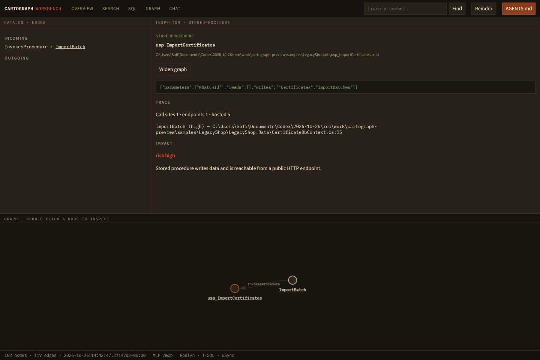Click the OUTGOING section heading
540x360 pixels.
(x=16, y=58)
